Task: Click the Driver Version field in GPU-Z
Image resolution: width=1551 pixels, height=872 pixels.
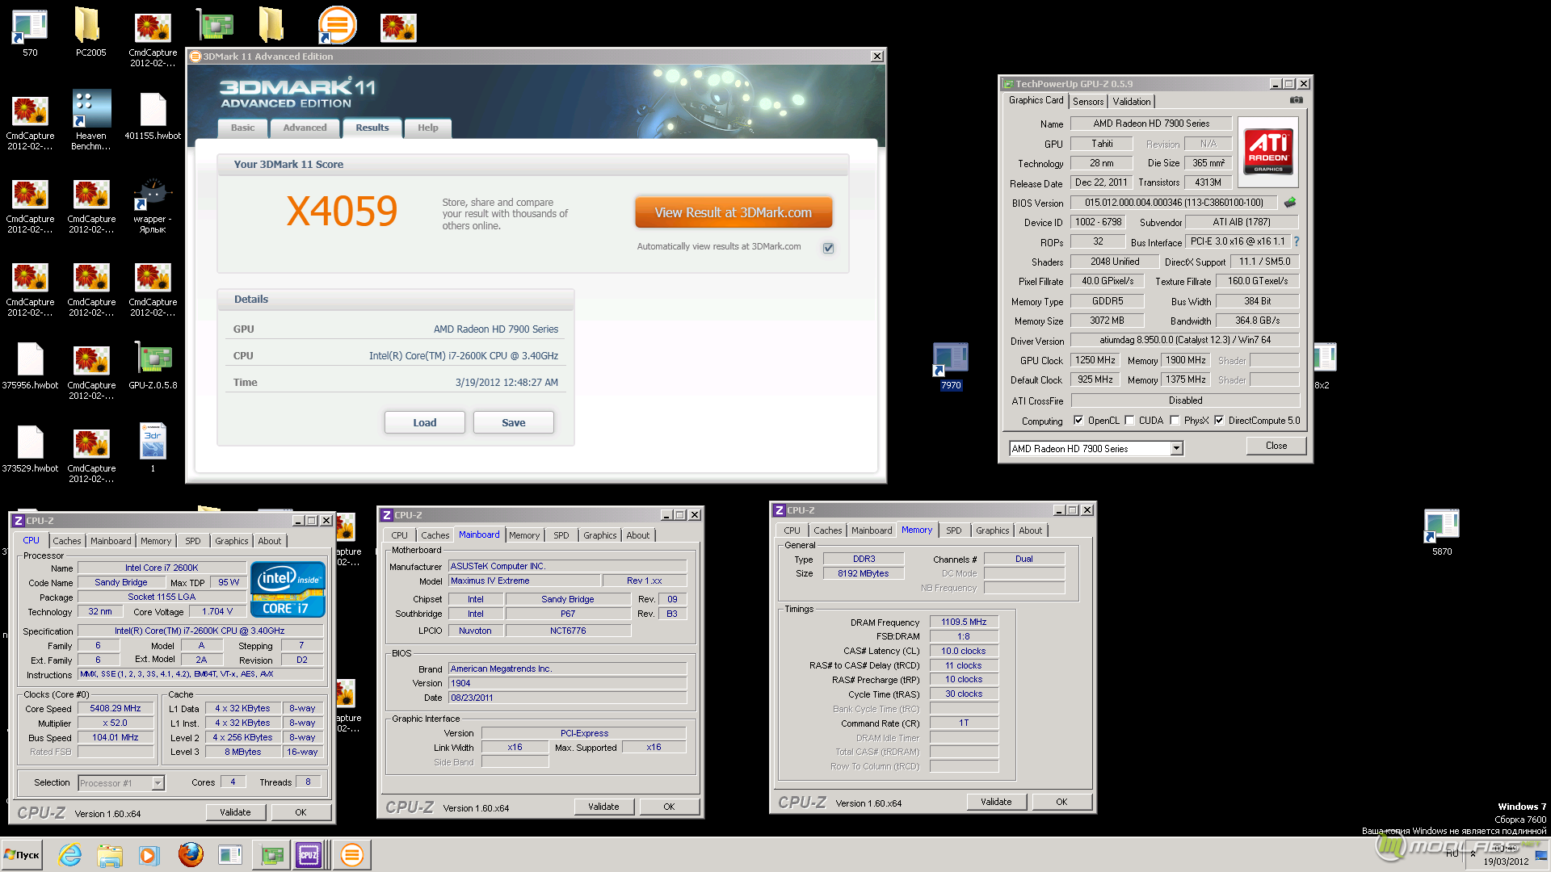Action: click(1184, 340)
